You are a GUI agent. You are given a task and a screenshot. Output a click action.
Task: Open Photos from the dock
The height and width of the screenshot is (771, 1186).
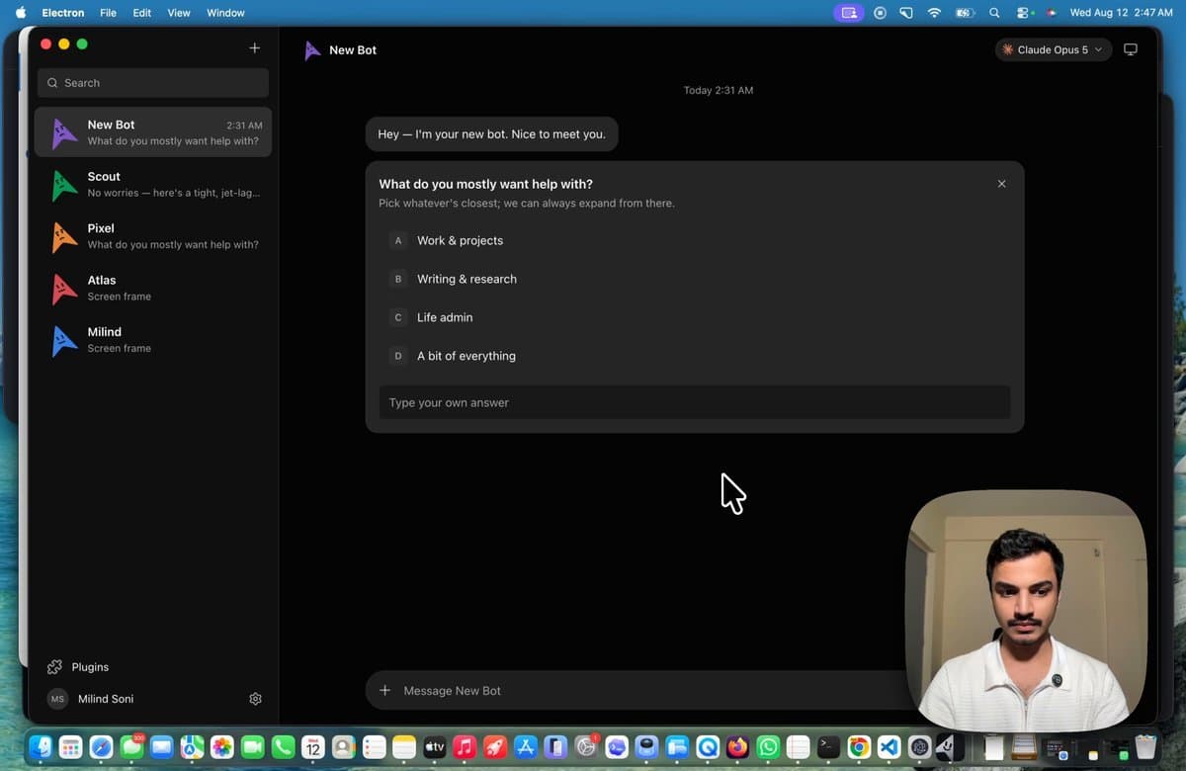pos(222,747)
